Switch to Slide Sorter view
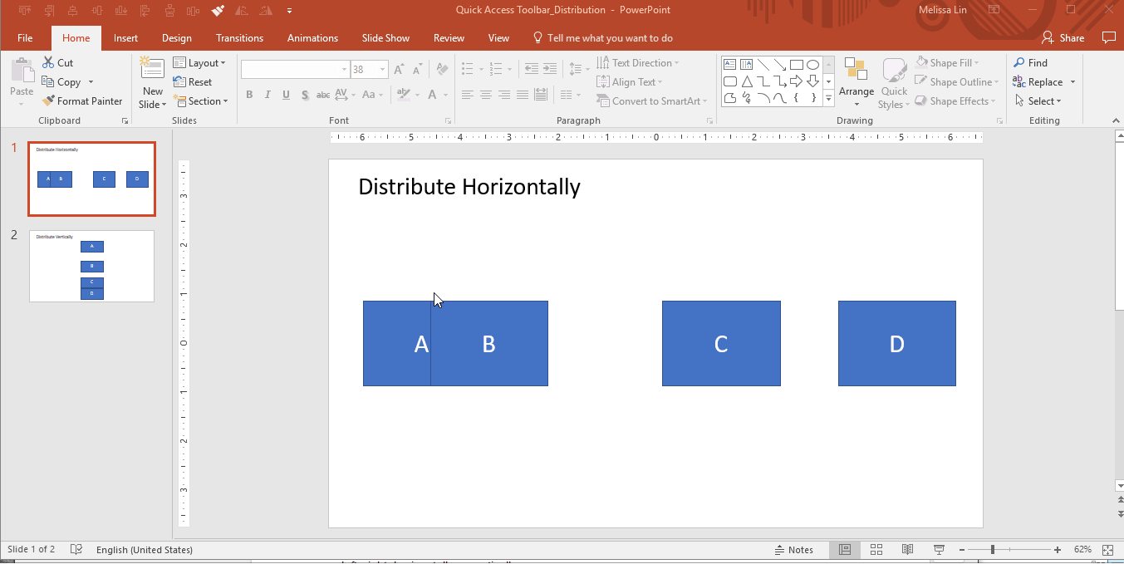1124x564 pixels. [876, 550]
